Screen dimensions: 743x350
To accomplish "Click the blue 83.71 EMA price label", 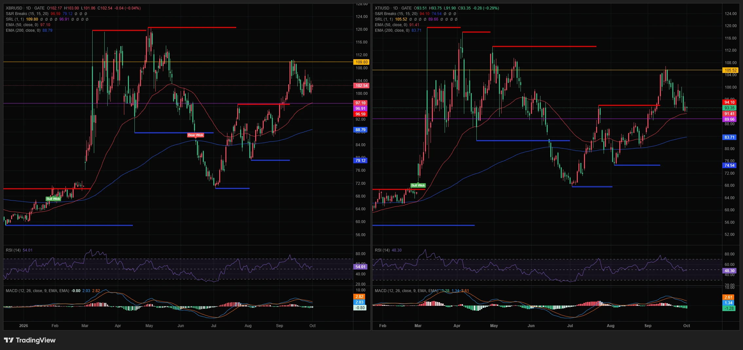I will coord(730,137).
